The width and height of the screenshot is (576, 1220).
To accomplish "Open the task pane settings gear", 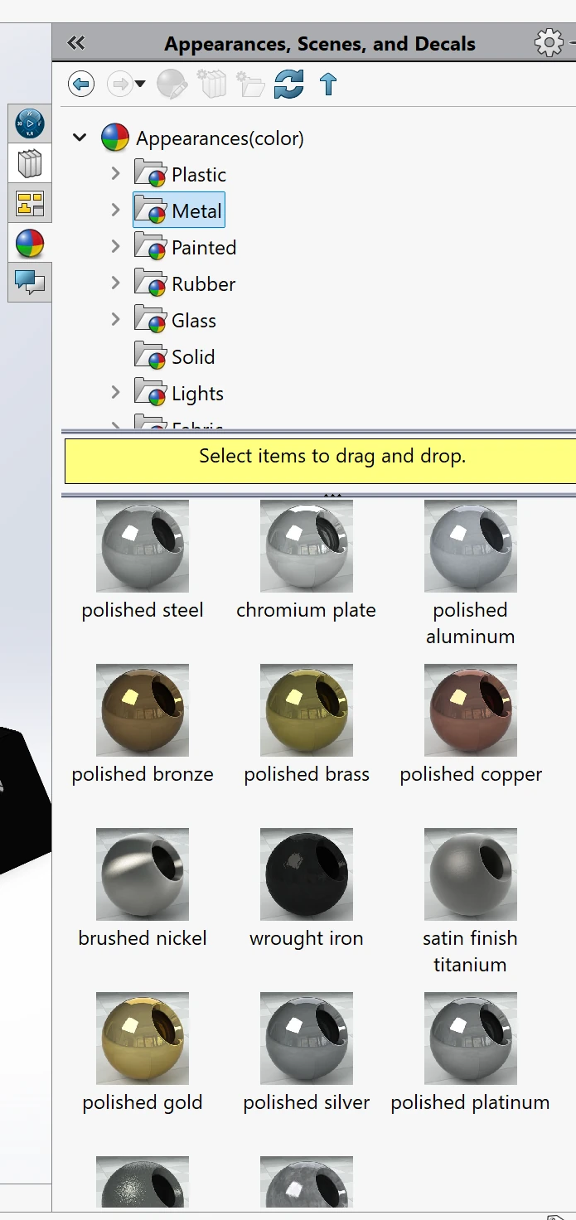I will point(549,42).
